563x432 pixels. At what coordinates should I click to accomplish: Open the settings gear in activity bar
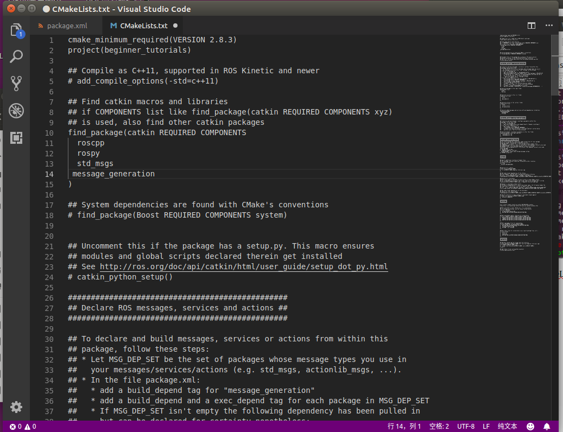point(16,407)
